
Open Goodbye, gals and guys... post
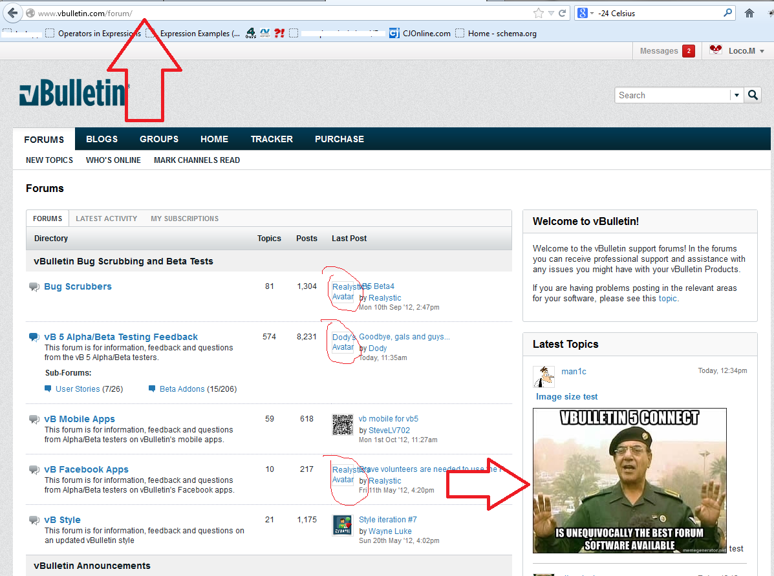tap(404, 337)
